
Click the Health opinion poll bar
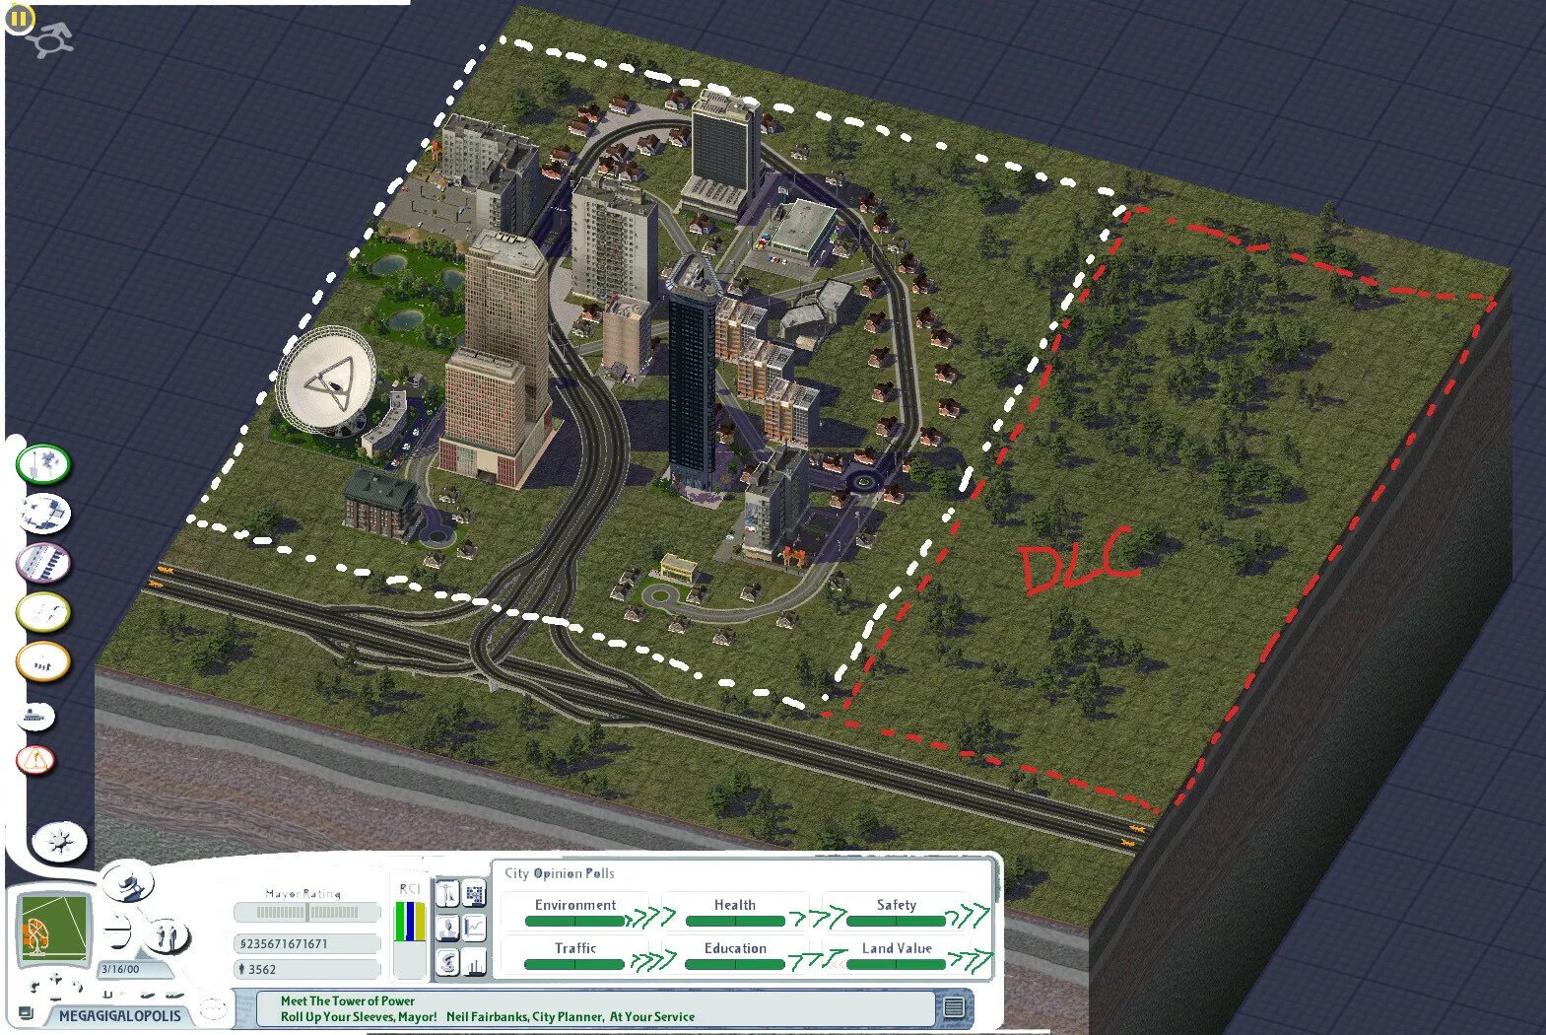(735, 921)
